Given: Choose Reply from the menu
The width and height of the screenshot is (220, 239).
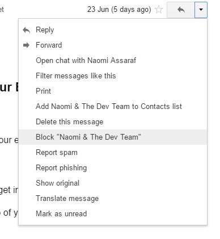Looking at the screenshot, I should [113, 30].
